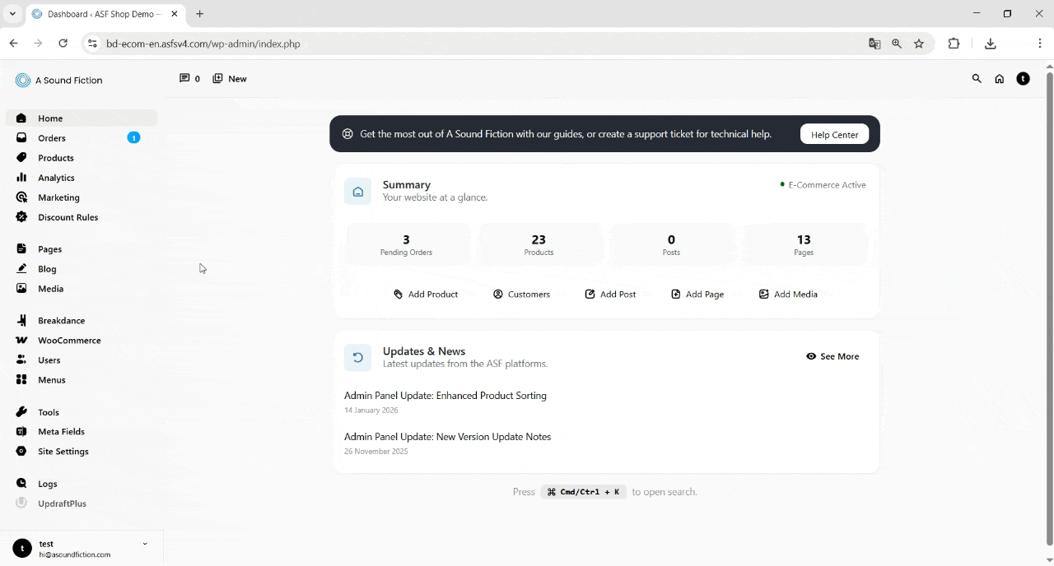This screenshot has height=566, width=1054.
Task: Click the Updates & News refresh icon
Action: click(357, 358)
